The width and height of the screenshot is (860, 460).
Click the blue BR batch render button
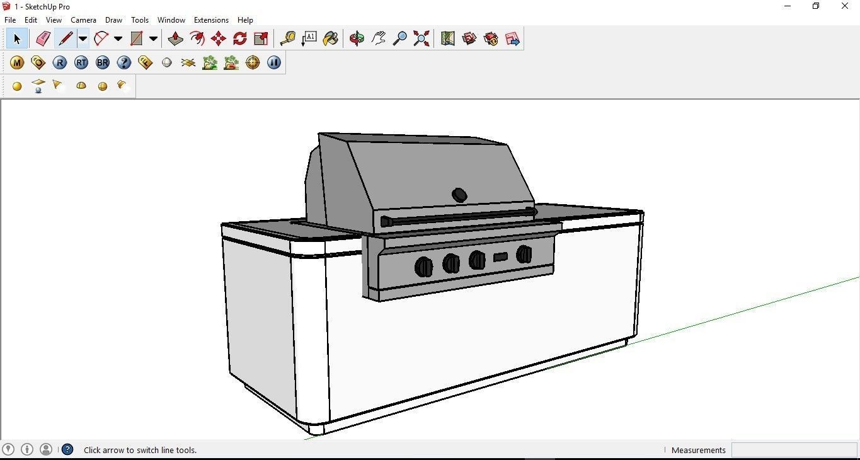point(103,62)
